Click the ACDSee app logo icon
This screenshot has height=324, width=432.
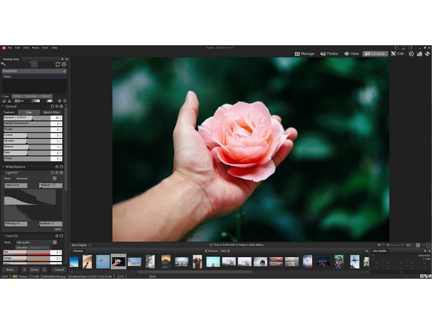(4, 48)
